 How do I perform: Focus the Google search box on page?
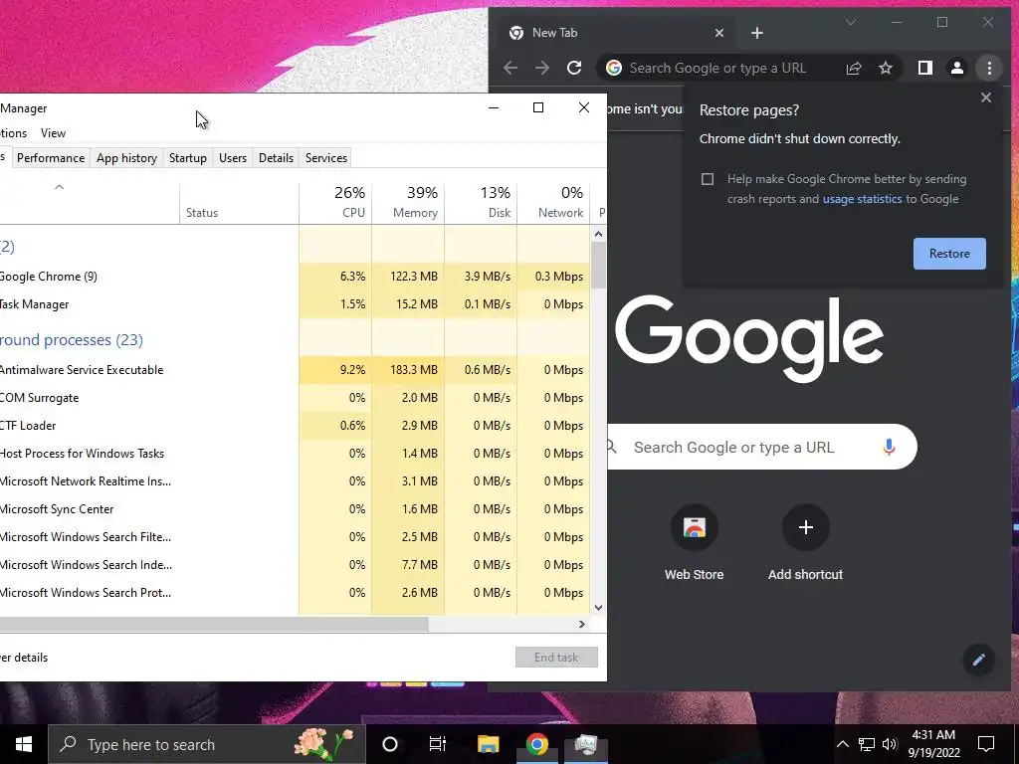tap(760, 447)
